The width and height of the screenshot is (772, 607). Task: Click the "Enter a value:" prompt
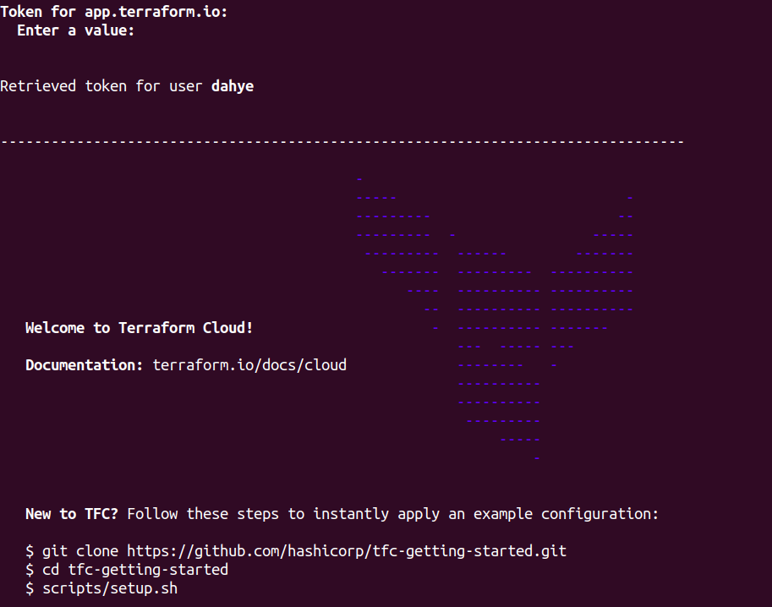[75, 30]
